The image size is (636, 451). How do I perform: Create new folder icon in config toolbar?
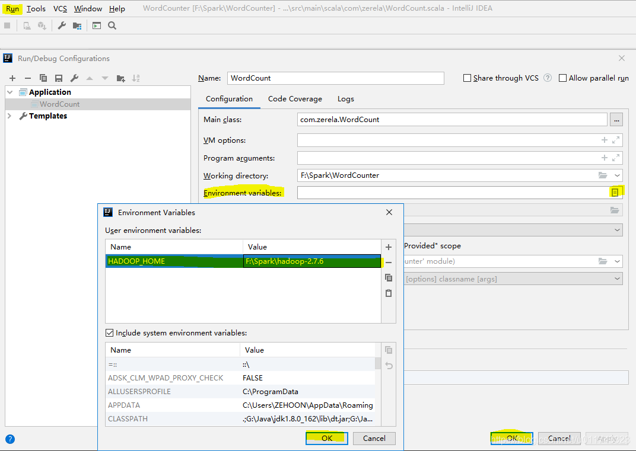[120, 78]
